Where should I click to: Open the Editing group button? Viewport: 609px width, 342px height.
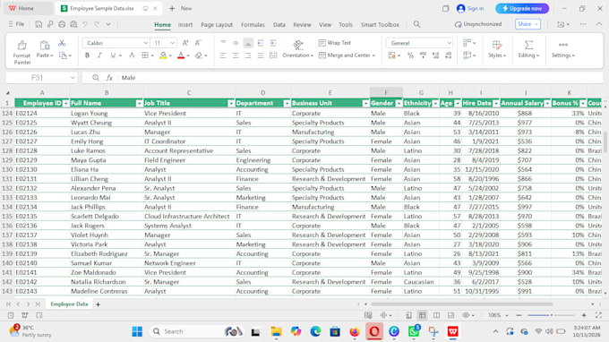click(528, 49)
